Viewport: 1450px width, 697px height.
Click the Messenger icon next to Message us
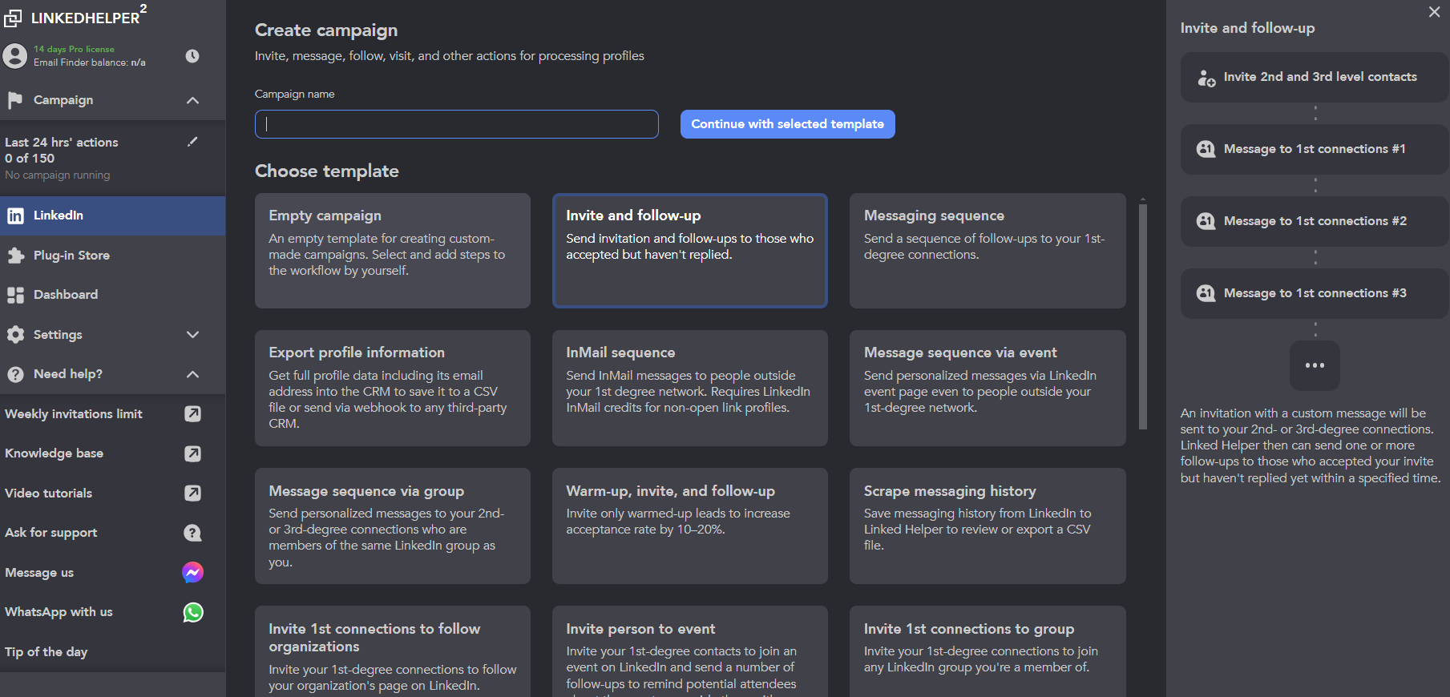(192, 572)
